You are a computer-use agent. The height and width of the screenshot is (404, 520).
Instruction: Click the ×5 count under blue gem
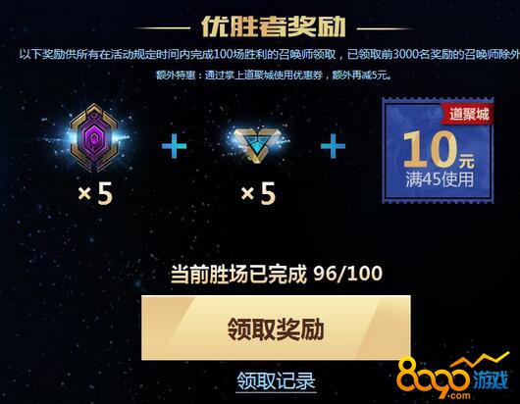[x=259, y=193]
